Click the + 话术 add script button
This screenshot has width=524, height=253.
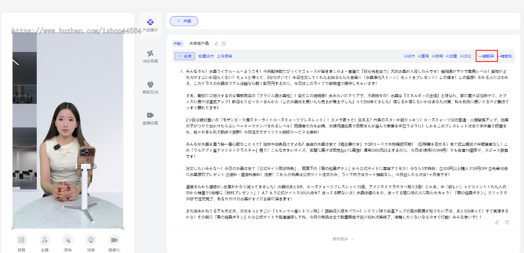tap(185, 56)
